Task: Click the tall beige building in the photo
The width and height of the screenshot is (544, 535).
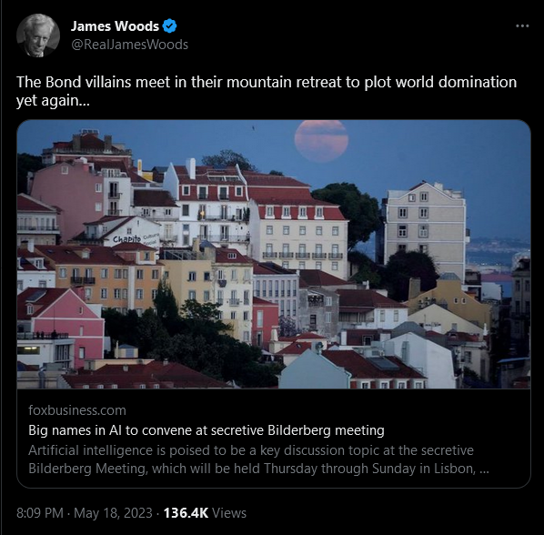Action: (x=426, y=229)
